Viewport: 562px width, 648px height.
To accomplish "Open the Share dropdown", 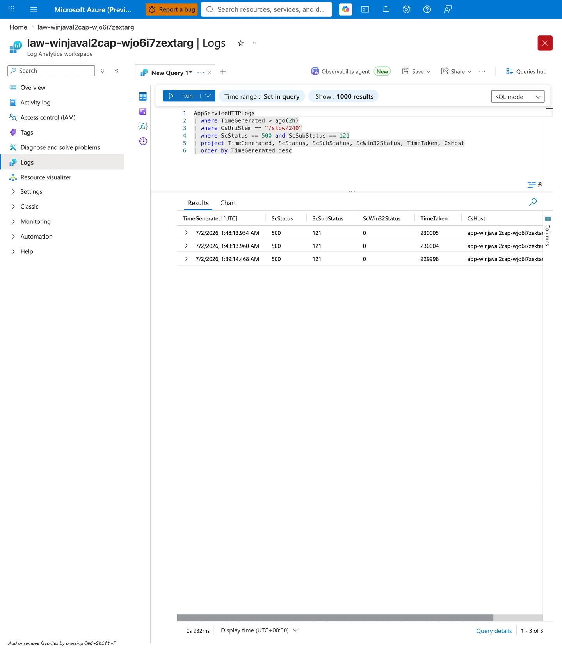I will (456, 71).
